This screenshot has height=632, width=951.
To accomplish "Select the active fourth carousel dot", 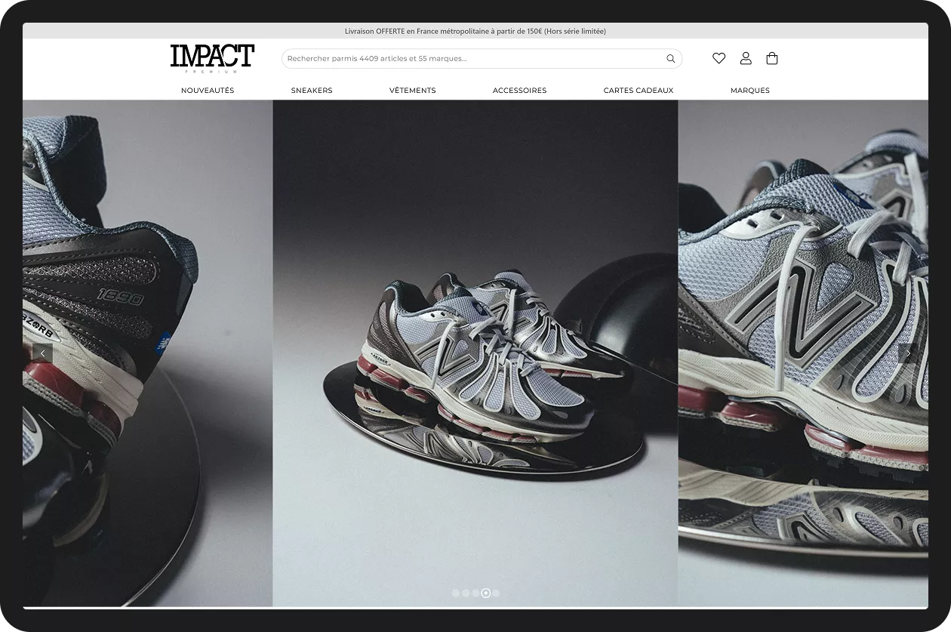I will point(486,593).
